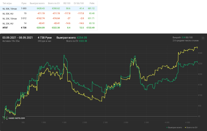Click the €0 y-axis label
This screenshot has height=131, width=207.
pos(199,116)
